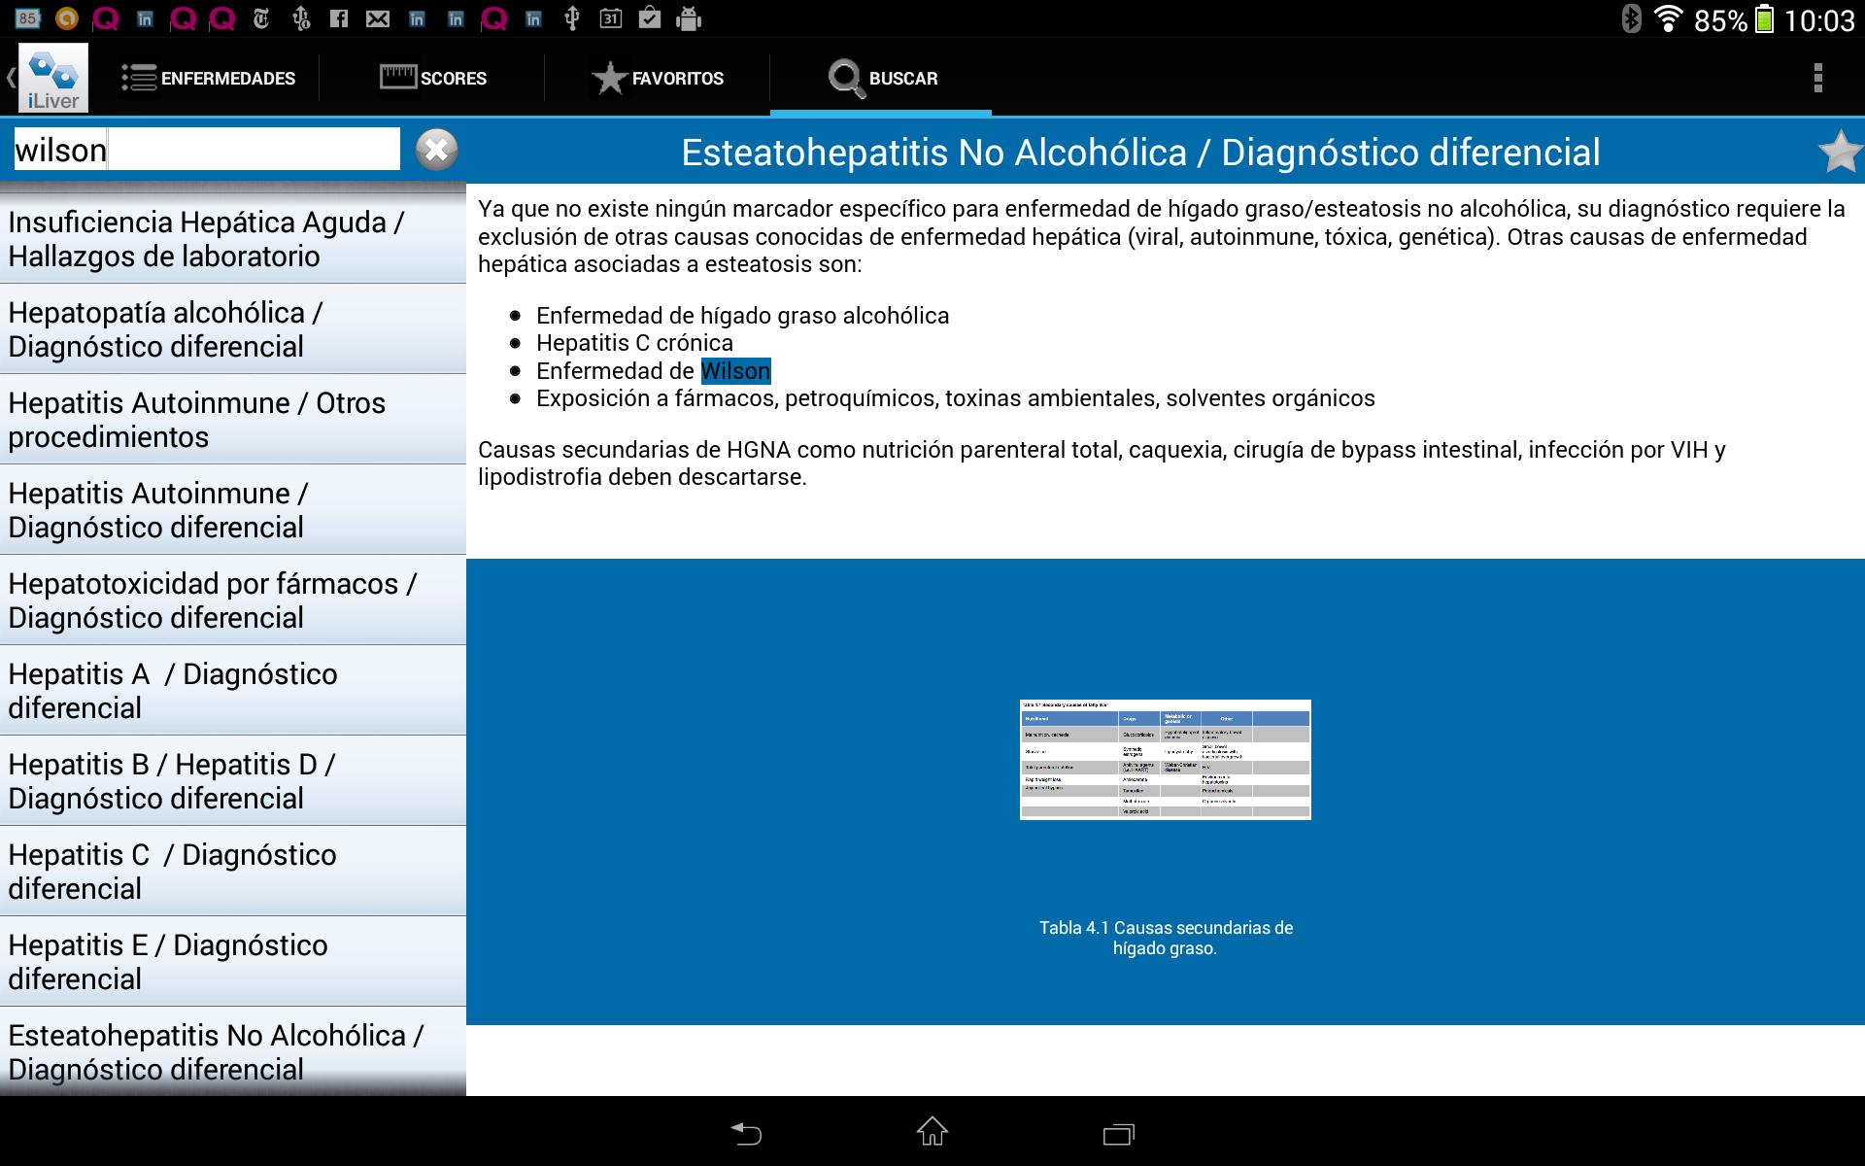1865x1166 pixels.
Task: Open Hepatitis Autoinmune / Diagnóstico diferencial
Action: coord(233,510)
